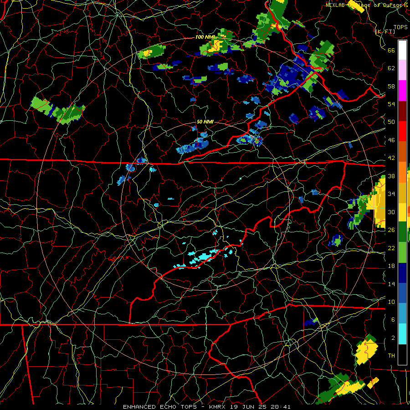Select the legend value 38
Image resolution: width=410 pixels, height=410 pixels.
[x=391, y=176]
